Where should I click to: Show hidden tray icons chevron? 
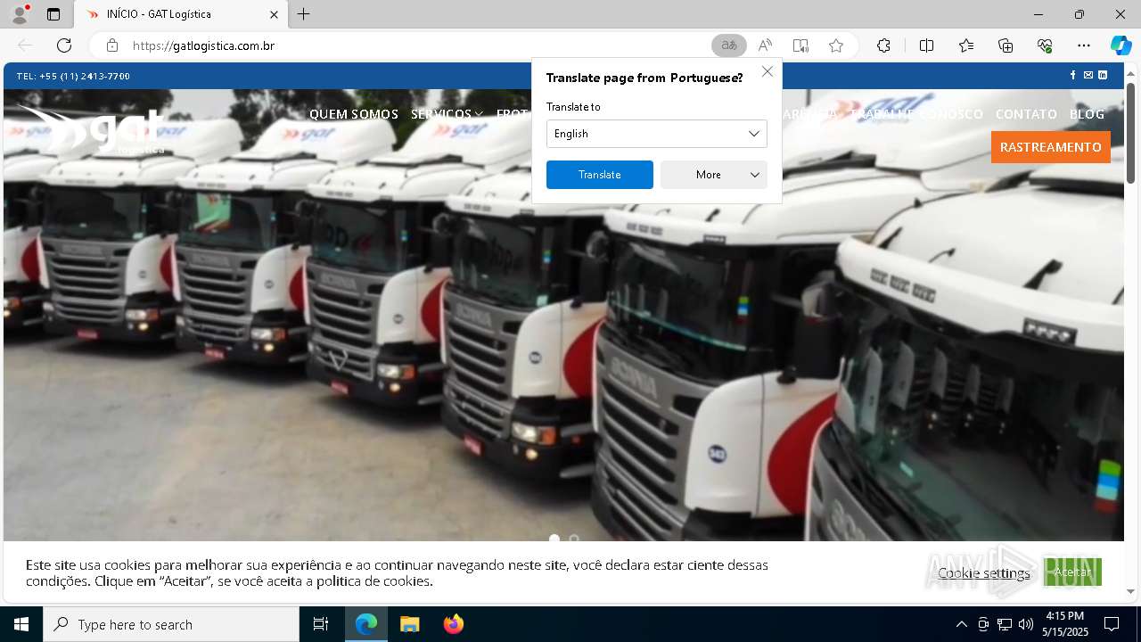[961, 624]
